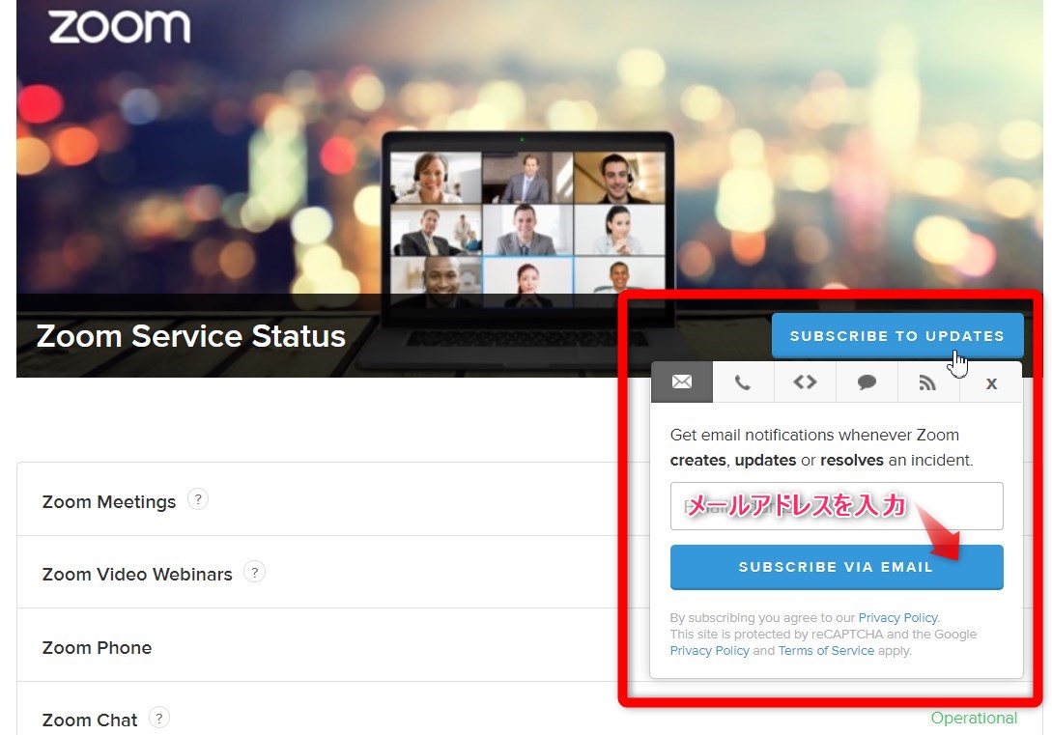1052x735 pixels.
Task: Show help for Zoom Meetings question mark
Action: tap(198, 499)
